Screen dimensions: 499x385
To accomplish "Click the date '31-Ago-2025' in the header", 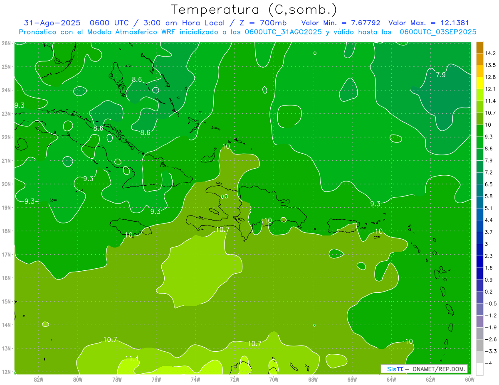I will point(52,23).
